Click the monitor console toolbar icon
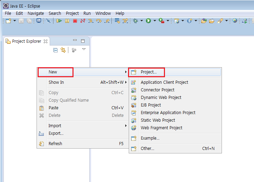The height and width of the screenshot is (182, 254). pos(39,21)
